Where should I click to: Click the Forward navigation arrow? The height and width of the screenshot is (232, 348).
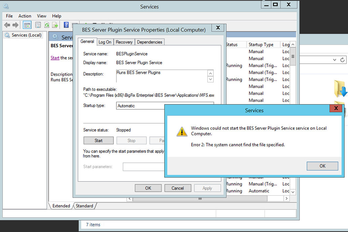click(x=15, y=25)
